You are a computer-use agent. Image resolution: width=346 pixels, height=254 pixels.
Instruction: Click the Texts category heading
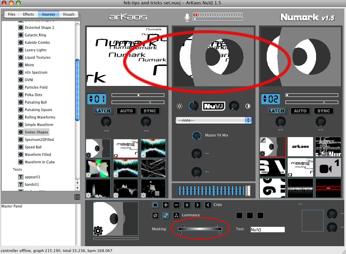[17, 169]
